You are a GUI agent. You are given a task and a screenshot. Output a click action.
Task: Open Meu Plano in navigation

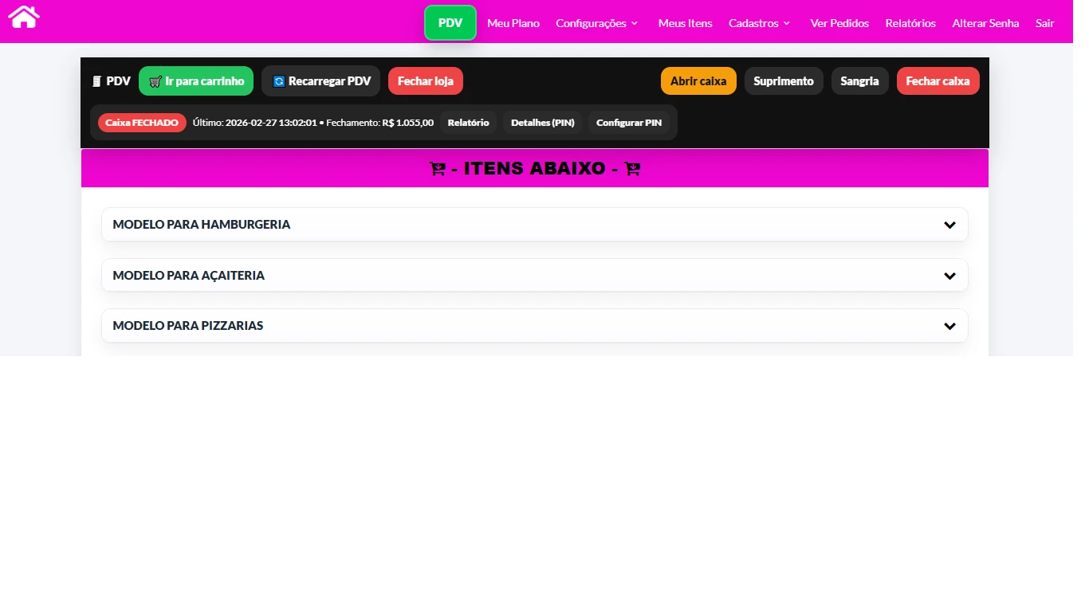click(x=513, y=23)
